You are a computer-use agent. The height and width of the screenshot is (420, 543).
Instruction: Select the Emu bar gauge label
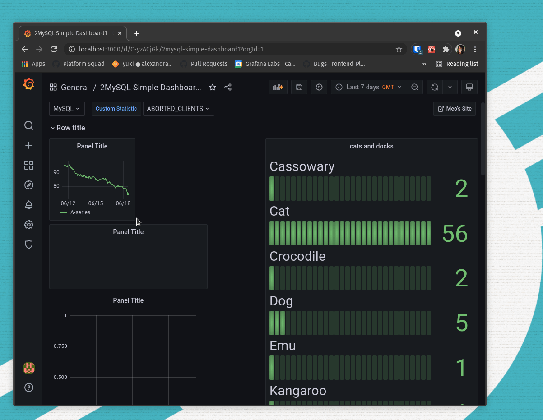click(283, 346)
